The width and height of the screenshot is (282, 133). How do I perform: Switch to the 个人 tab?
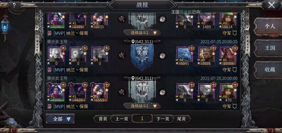pyautogui.click(x=269, y=26)
